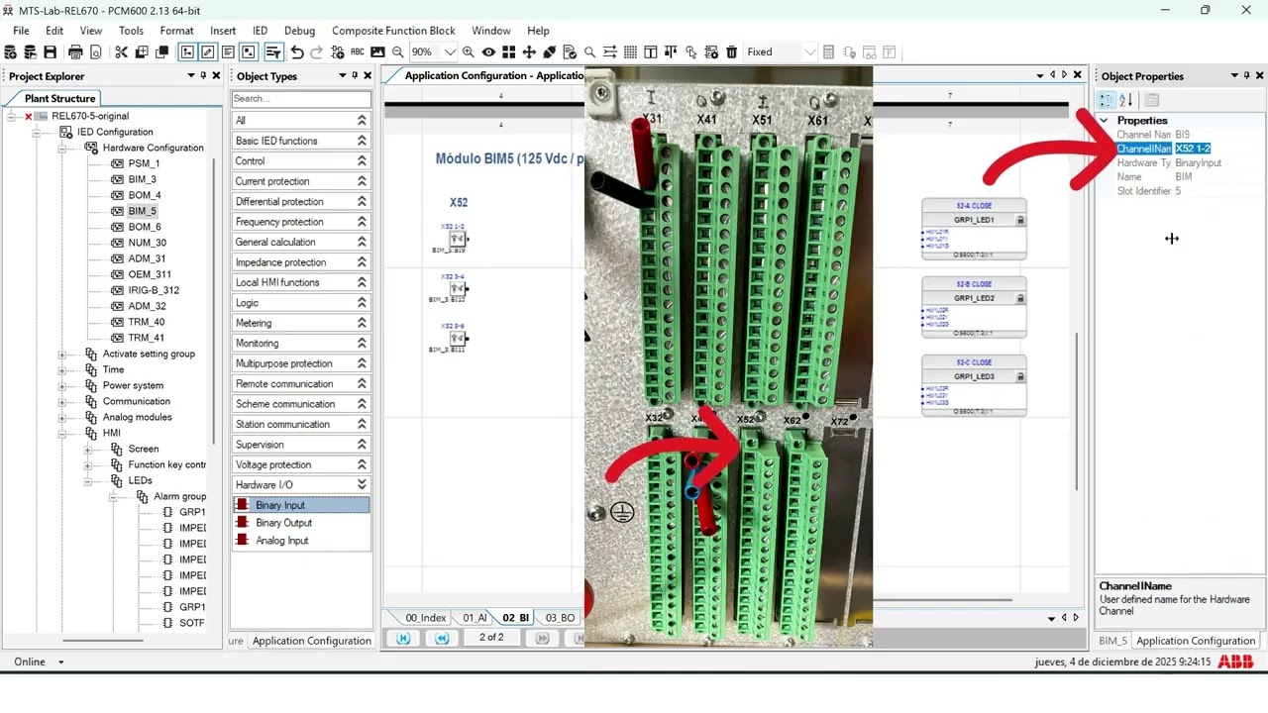
Task: Select TRM_40 in hardware tree
Action: point(146,322)
